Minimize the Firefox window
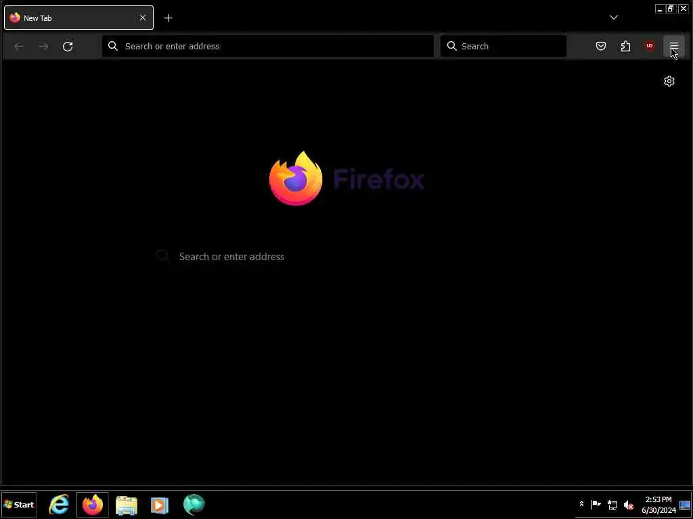The width and height of the screenshot is (693, 519). (660, 9)
